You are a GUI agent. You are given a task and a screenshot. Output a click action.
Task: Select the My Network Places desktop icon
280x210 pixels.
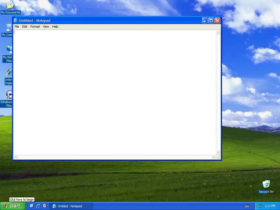7,54
